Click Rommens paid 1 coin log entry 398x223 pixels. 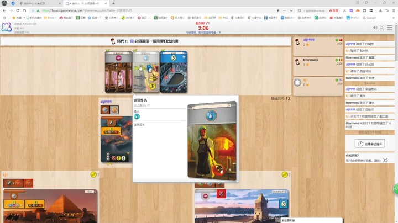(370, 124)
